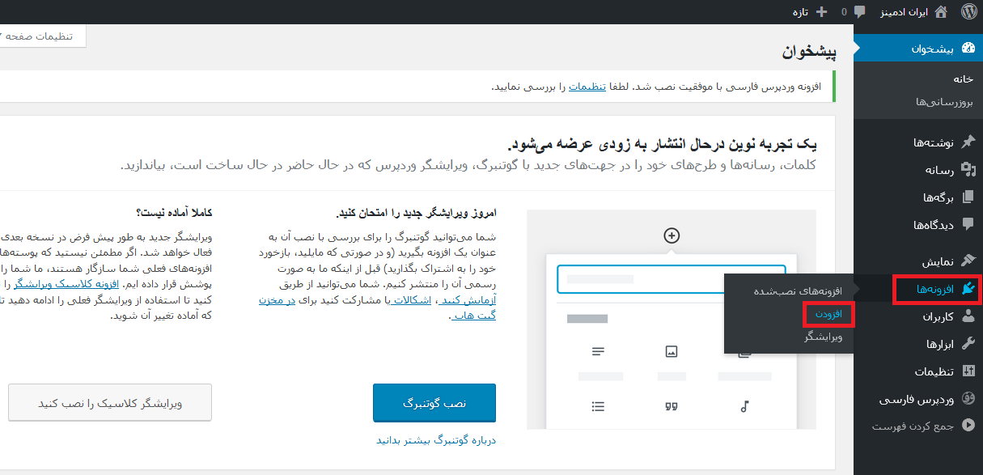The image size is (983, 475).
Task: Go to خانه submenu item
Action: (962, 79)
